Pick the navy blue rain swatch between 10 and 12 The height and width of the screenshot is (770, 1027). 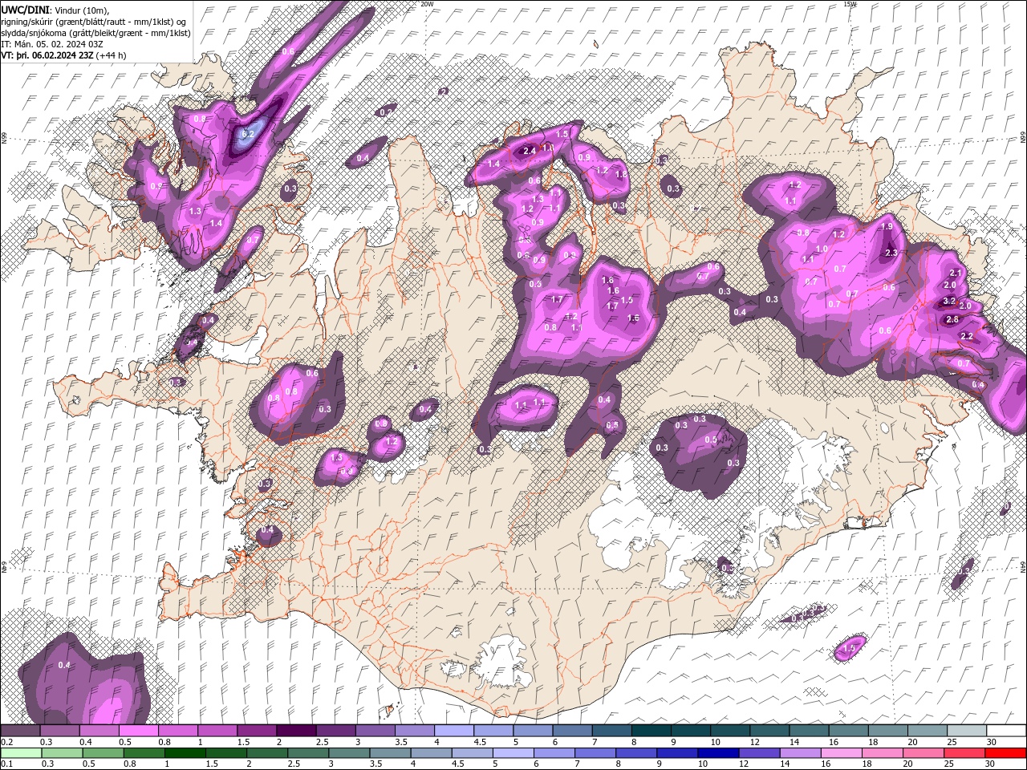[x=718, y=753]
